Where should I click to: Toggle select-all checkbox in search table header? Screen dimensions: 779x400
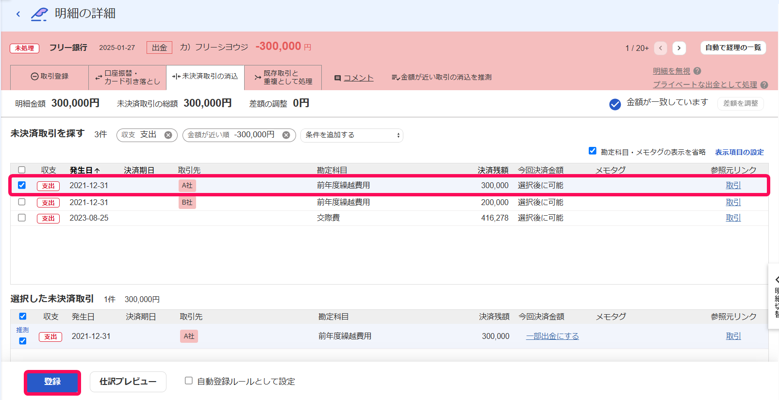tap(22, 170)
